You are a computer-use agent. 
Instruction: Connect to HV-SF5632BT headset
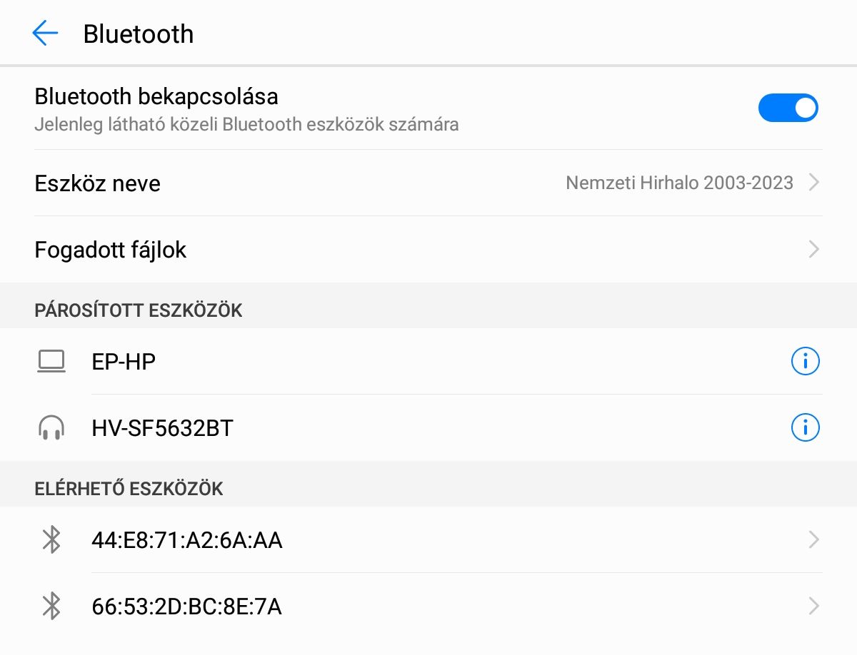point(163,428)
